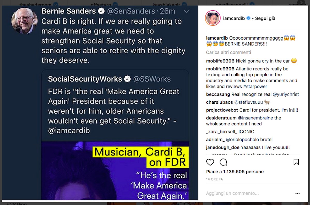
Task: Focus the "Aggiungi un commento" field
Action: point(233,193)
